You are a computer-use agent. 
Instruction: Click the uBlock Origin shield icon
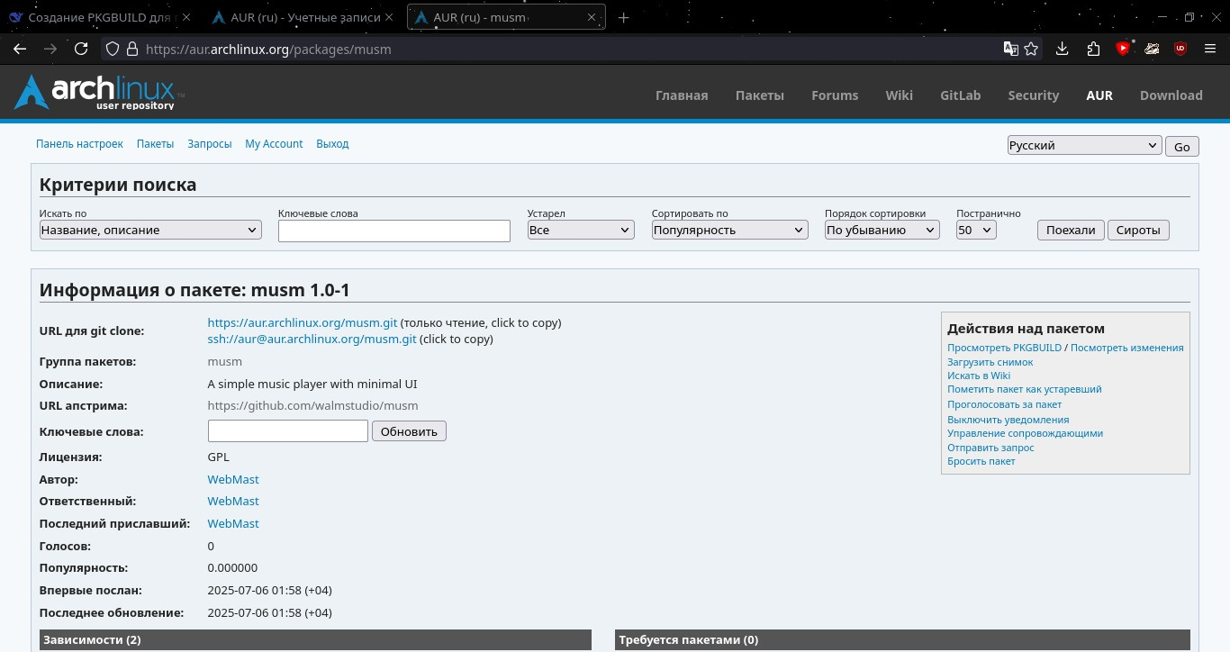pyautogui.click(x=1180, y=50)
